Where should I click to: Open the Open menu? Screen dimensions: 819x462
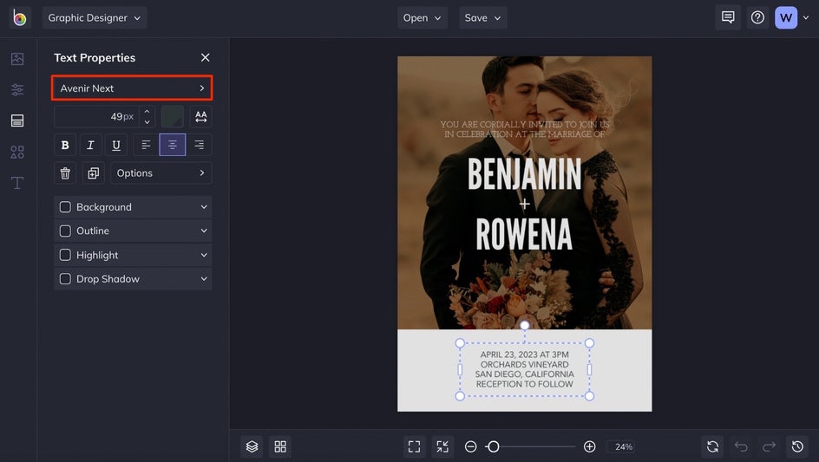pos(423,17)
